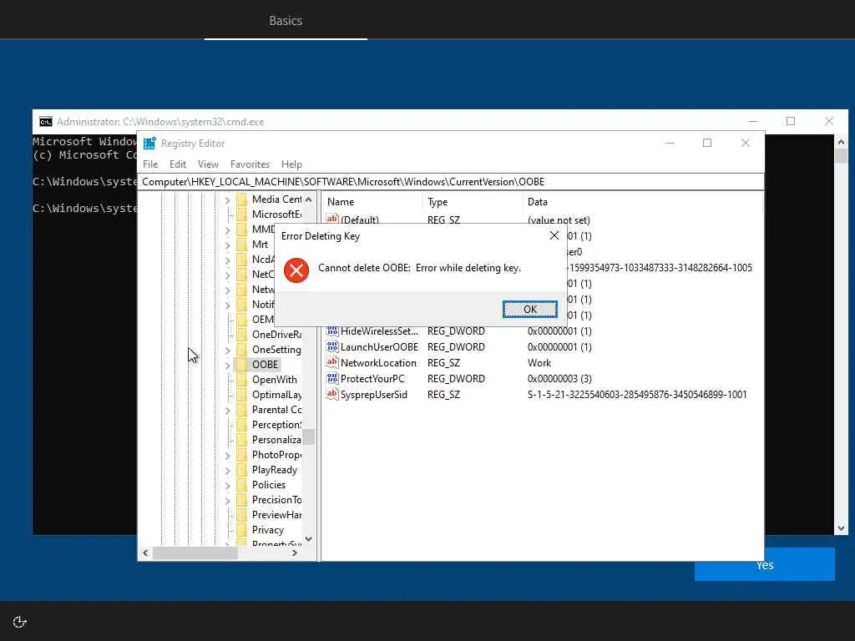Select the Privacy key in the tree

[268, 530]
